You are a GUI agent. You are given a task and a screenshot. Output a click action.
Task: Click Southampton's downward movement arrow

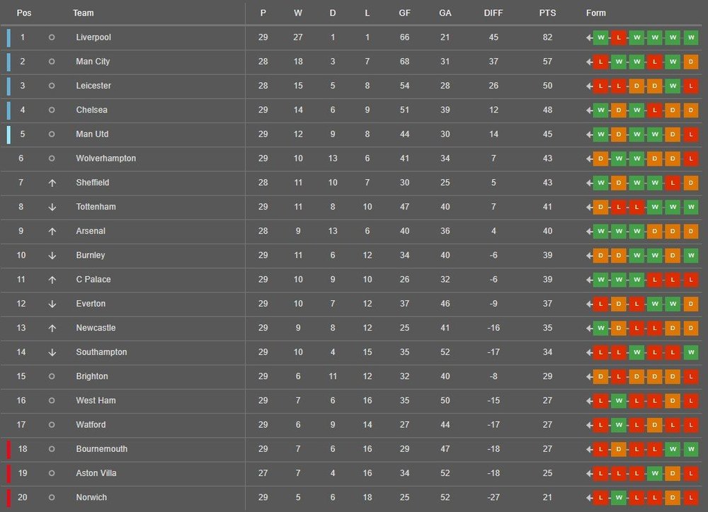coord(52,353)
